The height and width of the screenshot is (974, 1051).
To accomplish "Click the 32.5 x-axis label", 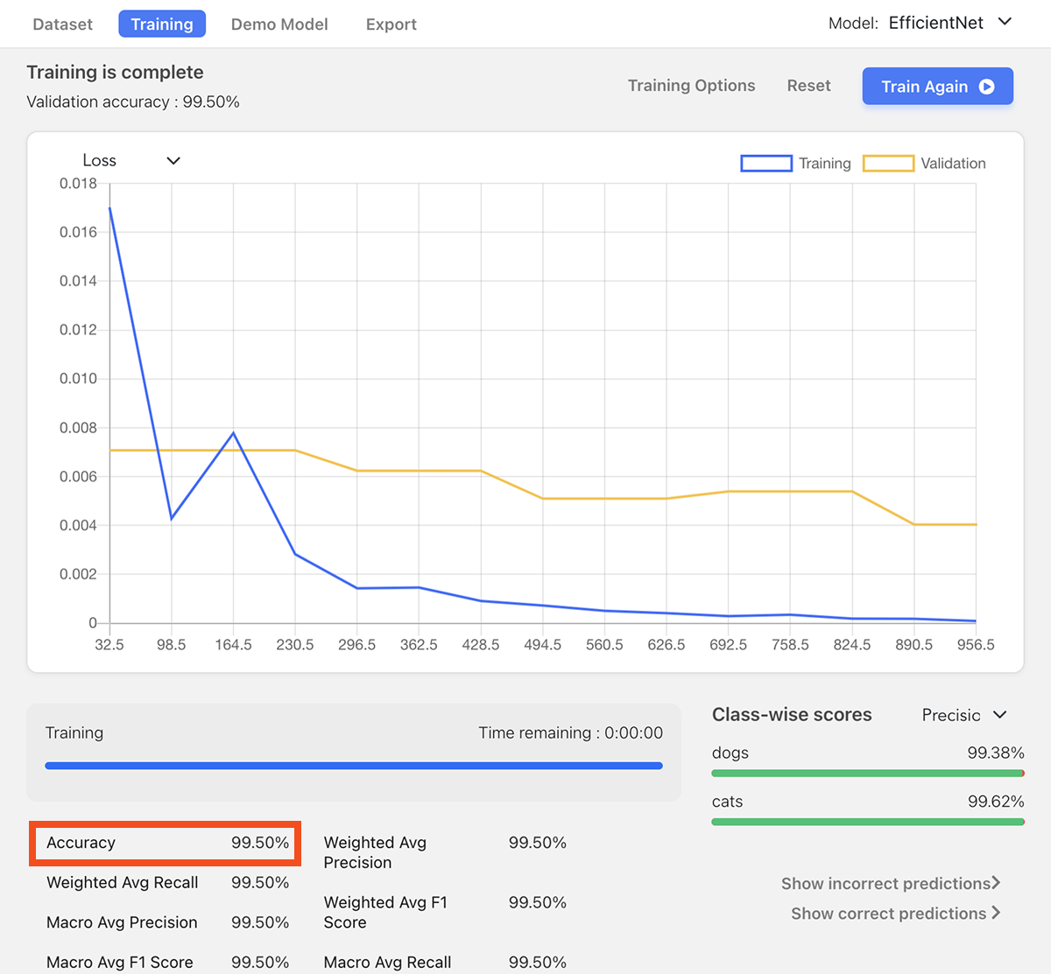I will (109, 645).
